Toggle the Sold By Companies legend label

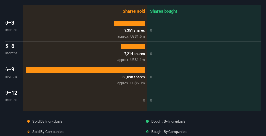tap(48, 132)
